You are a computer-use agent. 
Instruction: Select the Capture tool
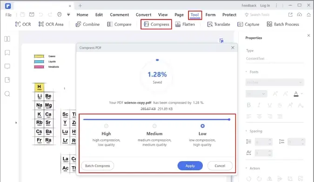pos(248,24)
